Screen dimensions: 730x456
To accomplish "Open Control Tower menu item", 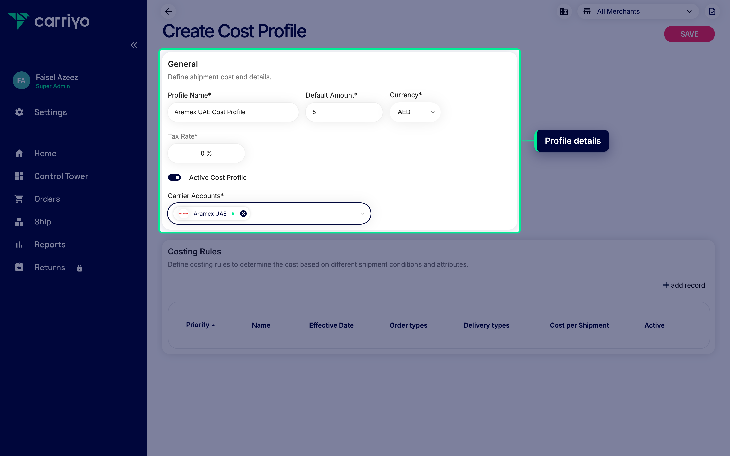I will tap(61, 176).
